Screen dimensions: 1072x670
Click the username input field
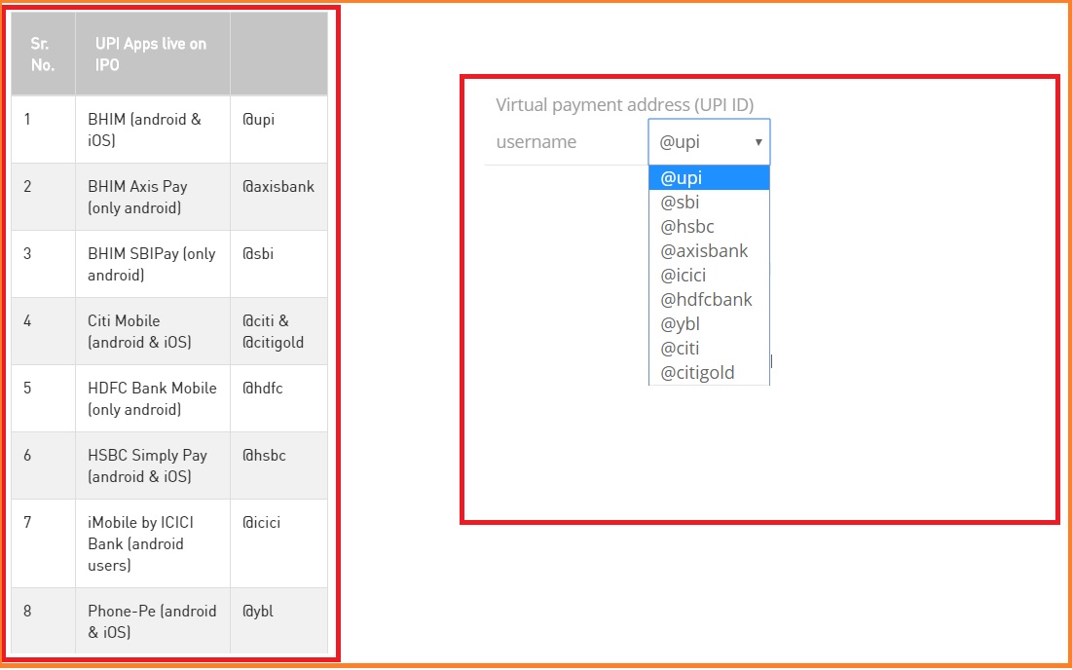pyautogui.click(x=566, y=141)
